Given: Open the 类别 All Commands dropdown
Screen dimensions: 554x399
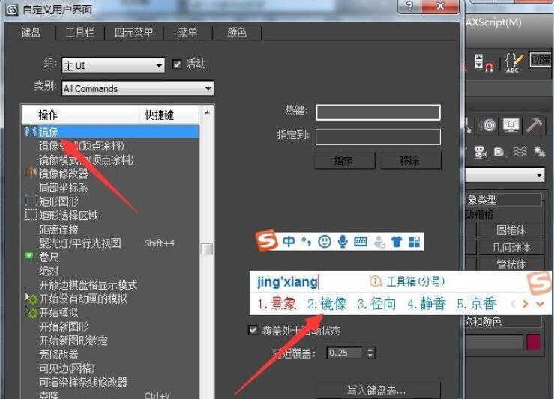Looking at the screenshot, I should [137, 88].
